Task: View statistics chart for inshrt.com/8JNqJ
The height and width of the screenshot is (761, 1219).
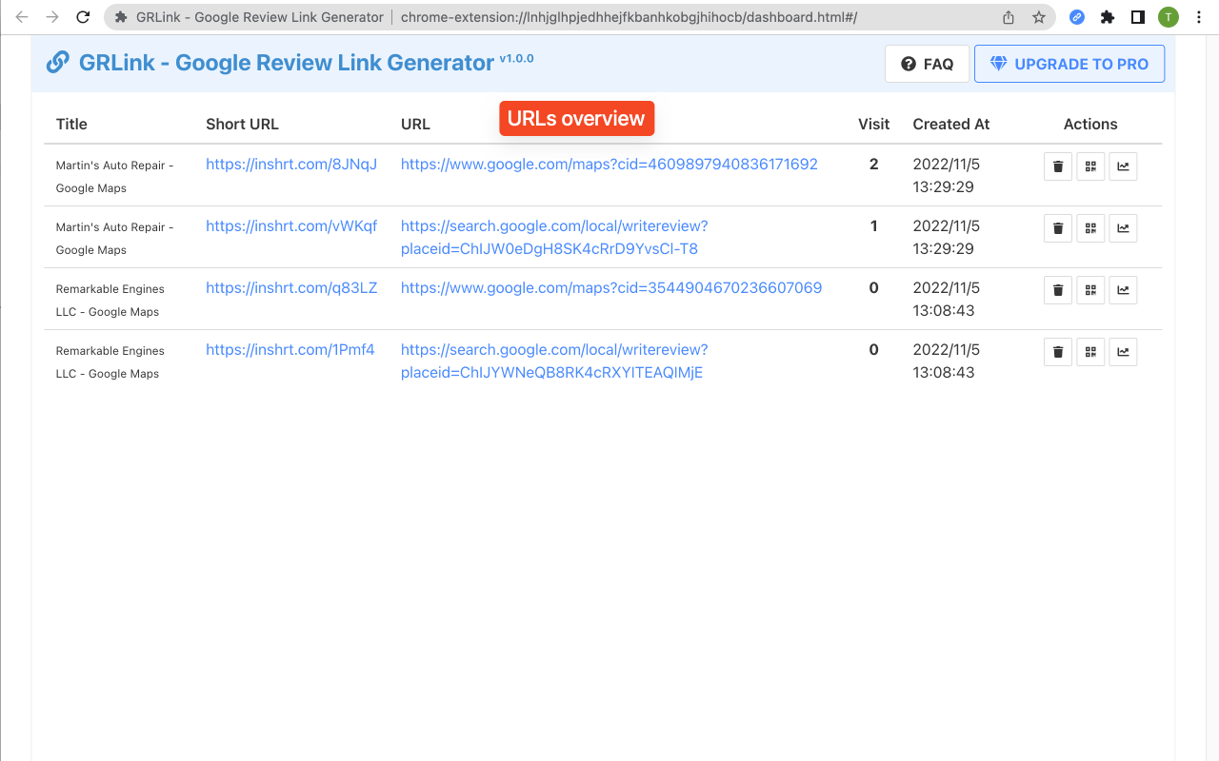Action: point(1123,166)
